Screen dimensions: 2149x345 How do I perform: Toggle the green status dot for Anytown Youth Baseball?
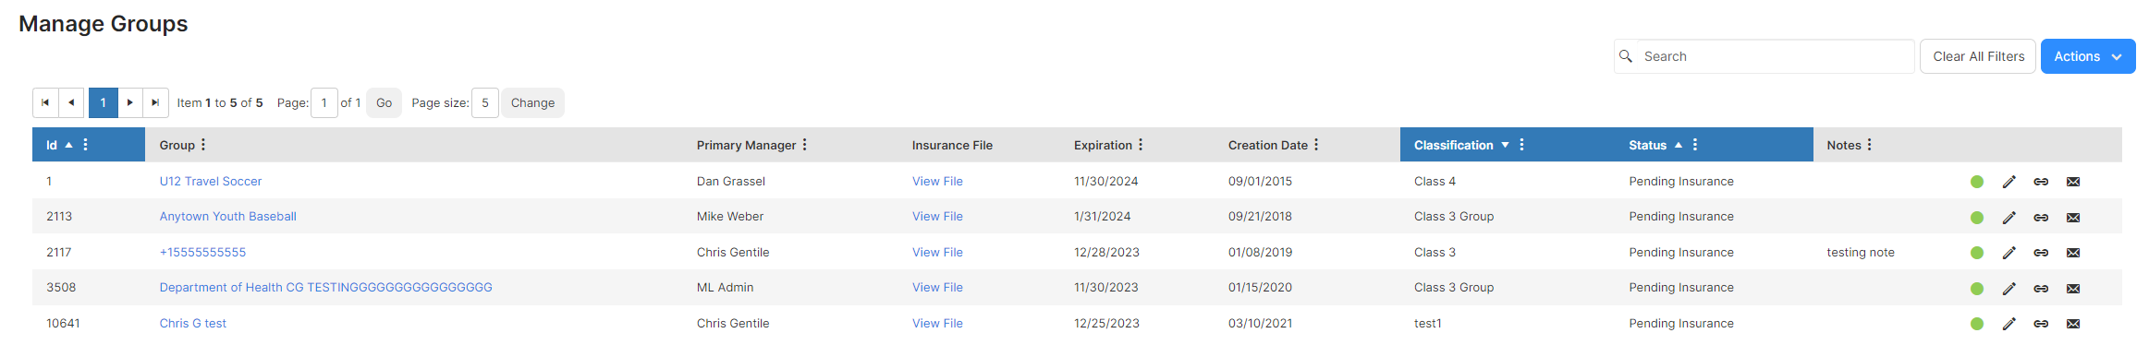pos(1977,218)
